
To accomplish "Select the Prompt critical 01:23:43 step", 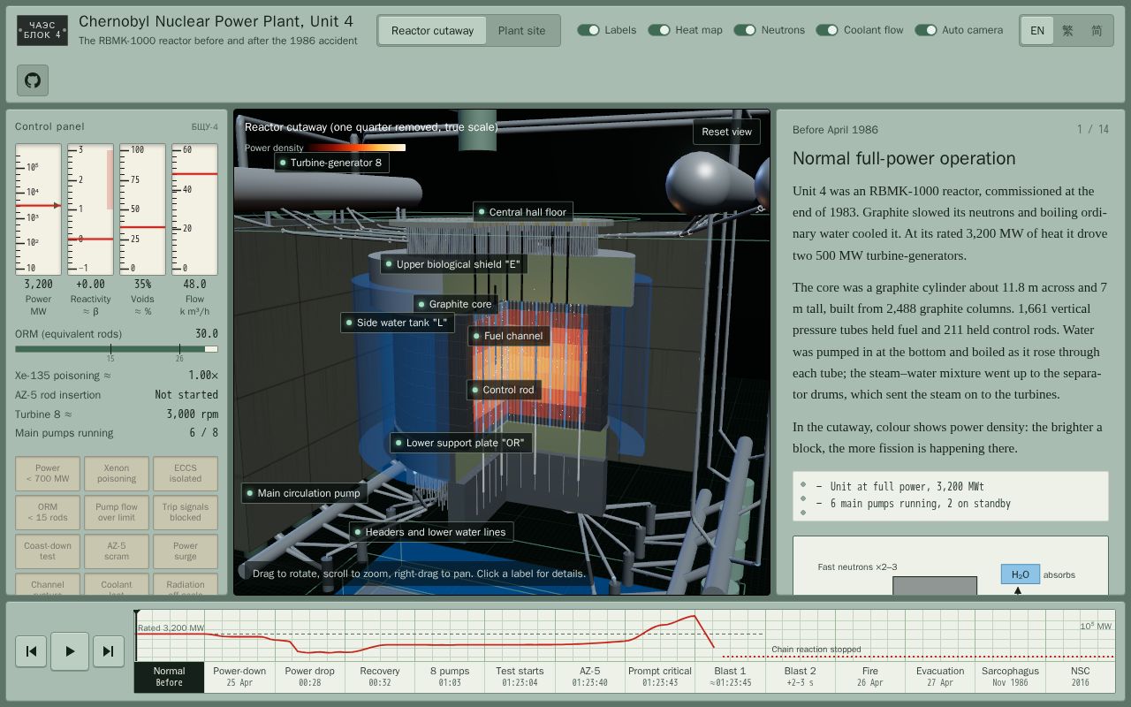I will tap(660, 677).
